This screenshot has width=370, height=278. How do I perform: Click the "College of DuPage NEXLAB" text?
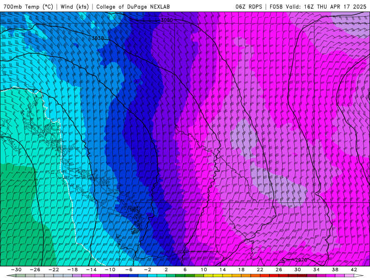pyautogui.click(x=133, y=6)
